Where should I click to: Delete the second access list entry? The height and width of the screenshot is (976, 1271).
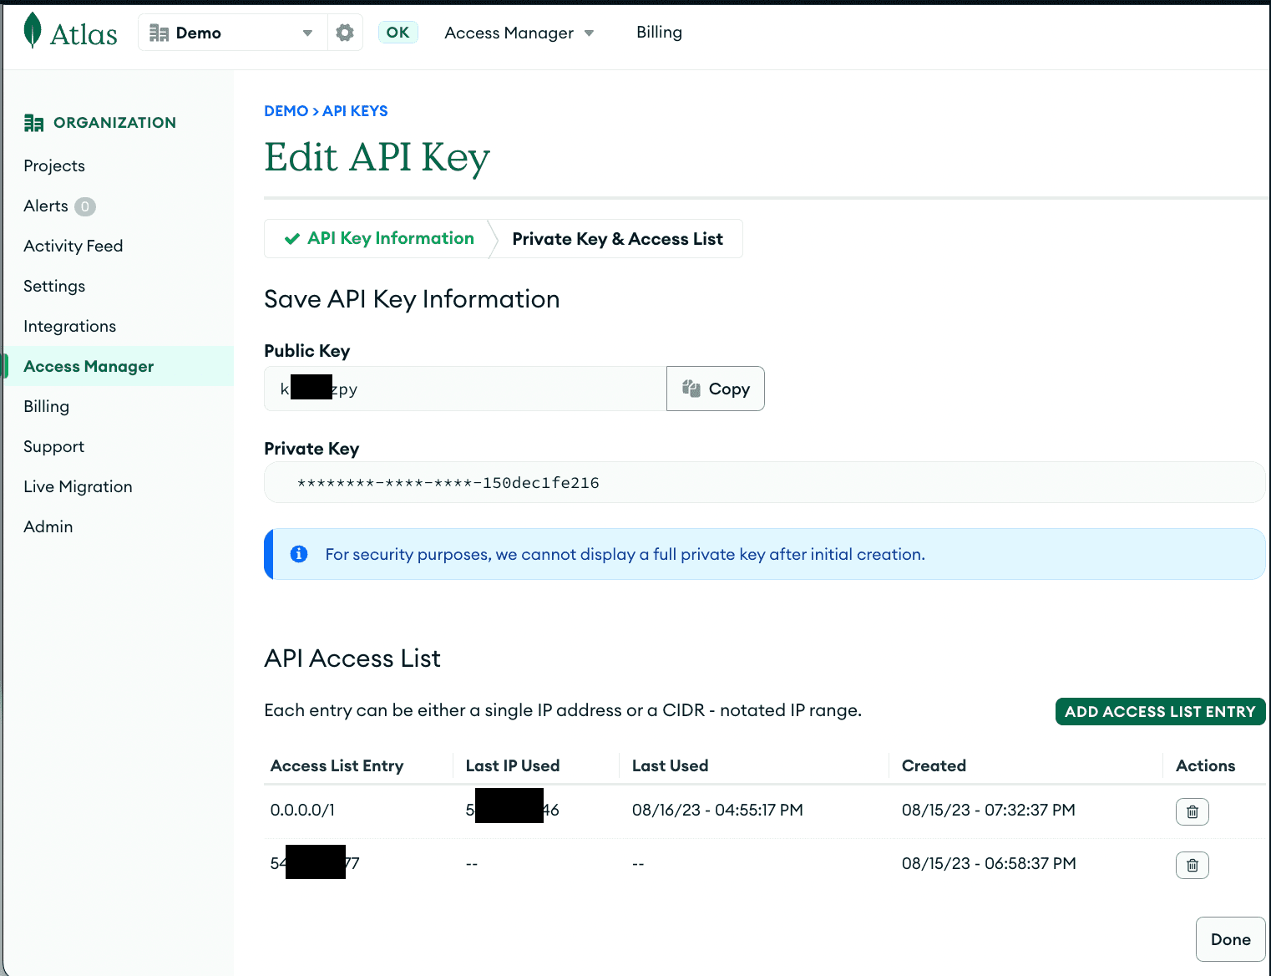point(1192,865)
